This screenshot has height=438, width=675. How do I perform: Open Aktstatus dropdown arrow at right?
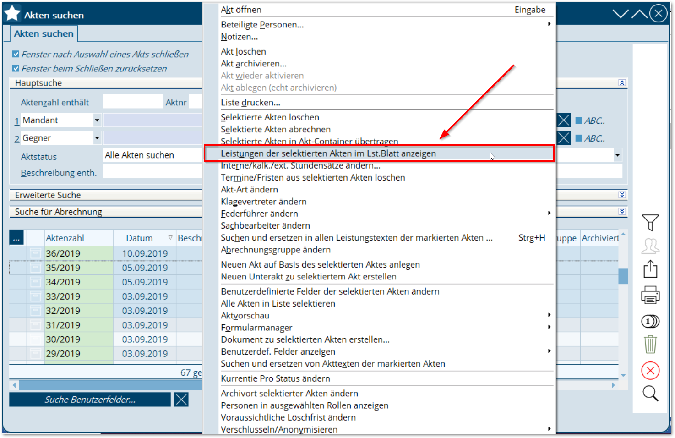coord(618,155)
